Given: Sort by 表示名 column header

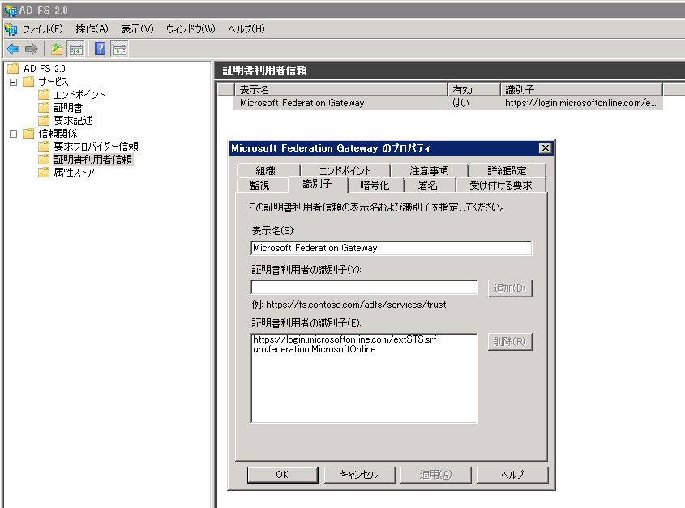Looking at the screenshot, I should click(x=340, y=90).
